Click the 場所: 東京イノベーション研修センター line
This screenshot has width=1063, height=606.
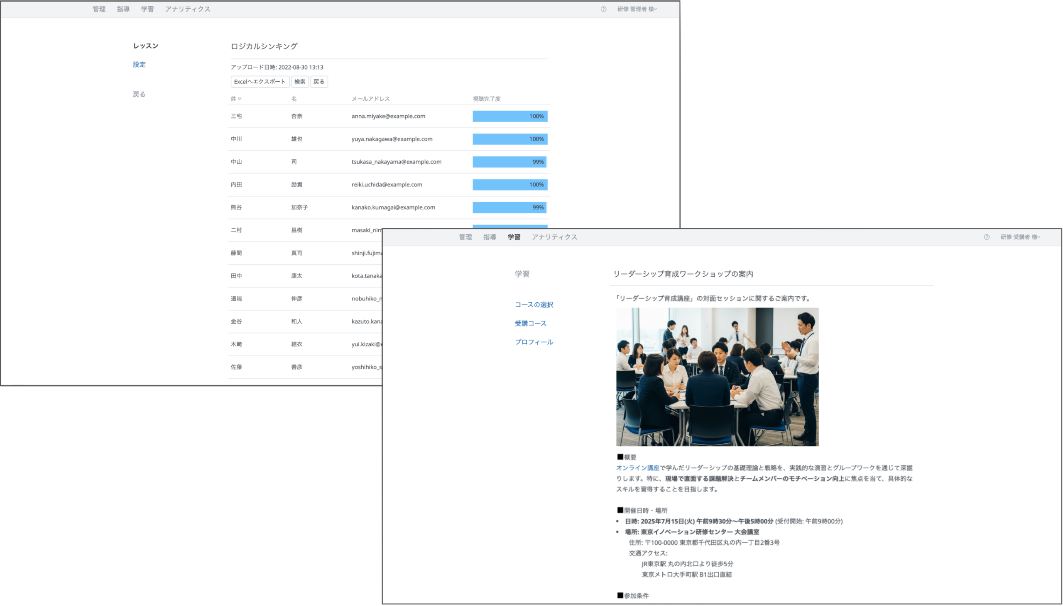click(x=692, y=532)
